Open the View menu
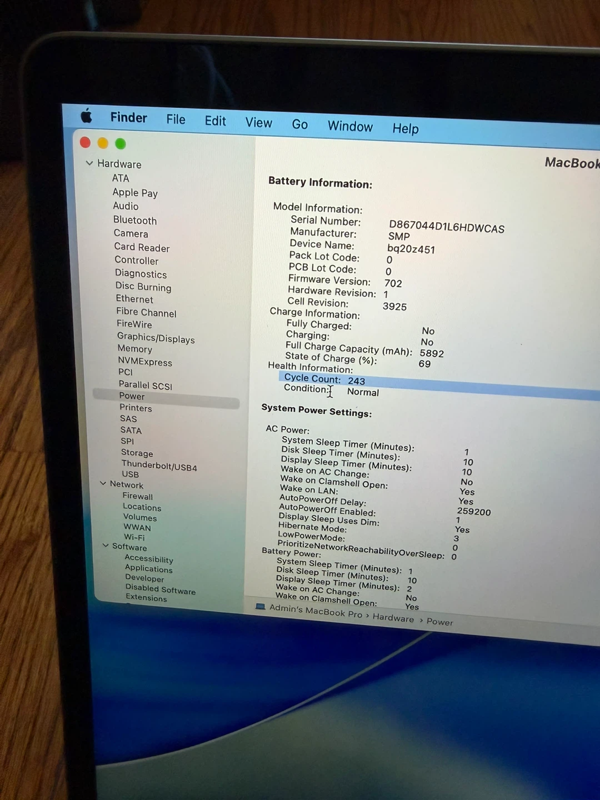The width and height of the screenshot is (600, 800). coord(259,123)
